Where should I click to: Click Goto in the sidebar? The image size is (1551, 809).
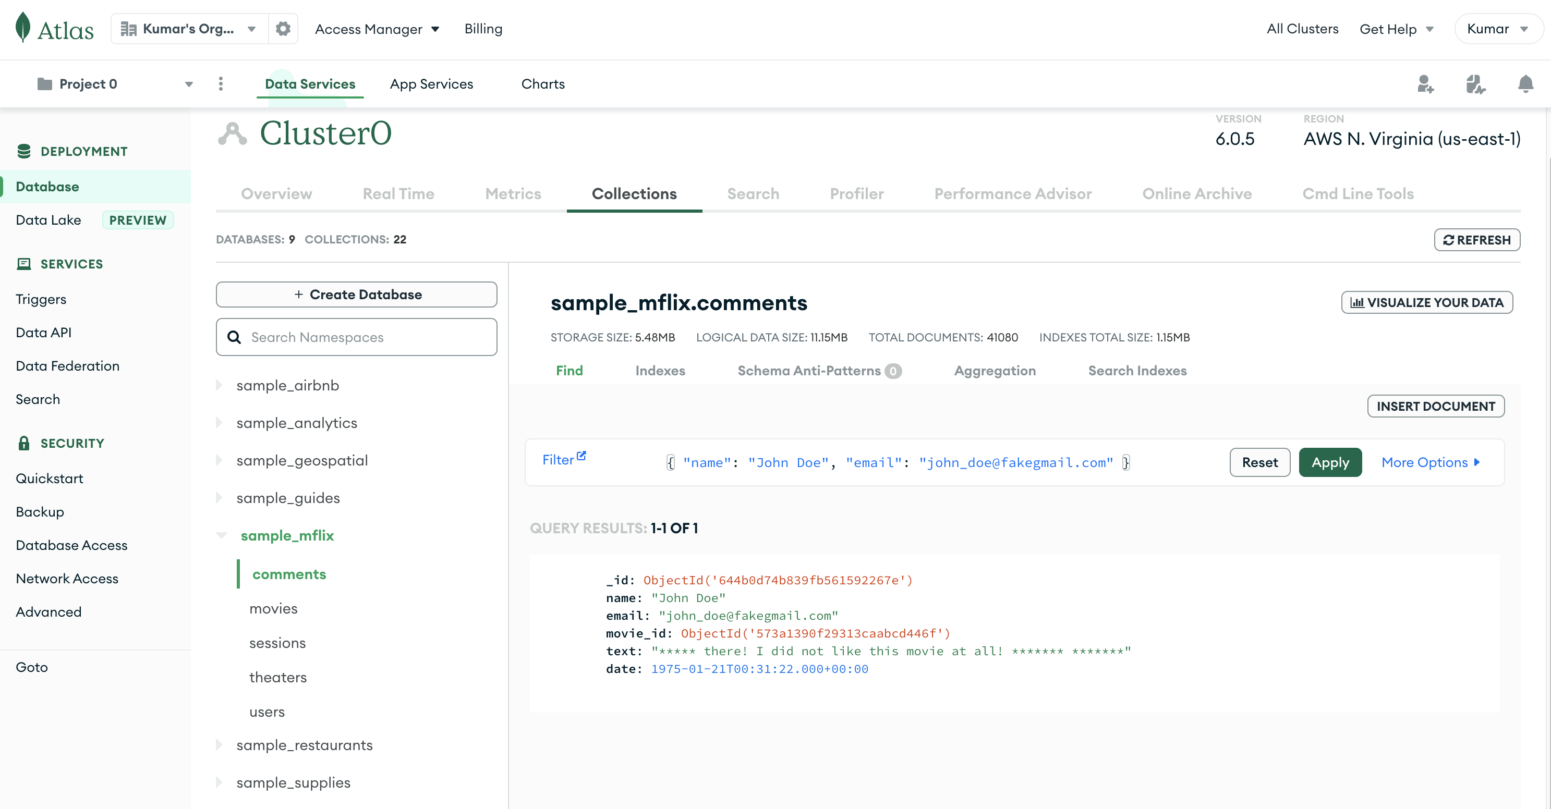point(31,667)
